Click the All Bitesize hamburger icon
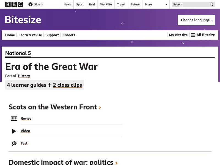The height and width of the screenshot is (165, 220). pos(193,35)
